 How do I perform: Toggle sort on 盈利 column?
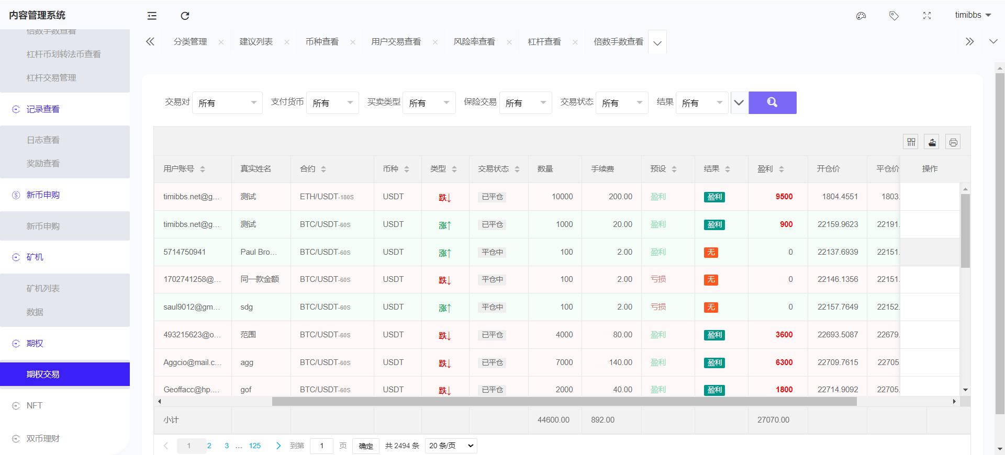pos(781,169)
